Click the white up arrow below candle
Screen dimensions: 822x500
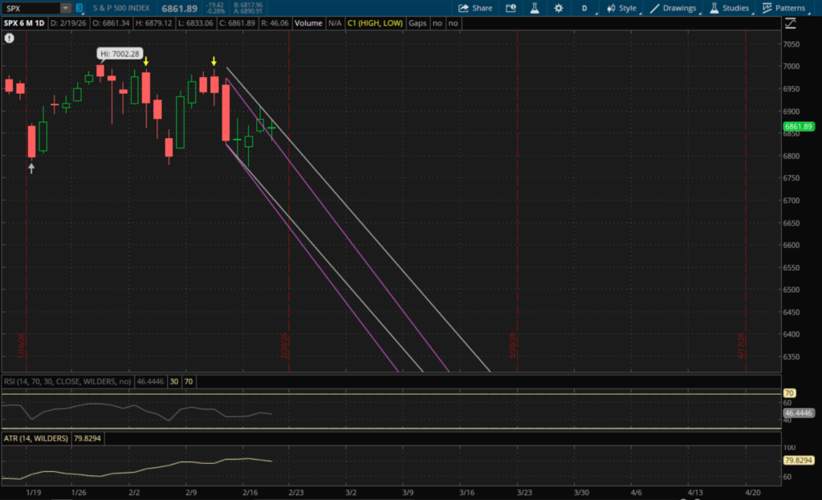(31, 169)
